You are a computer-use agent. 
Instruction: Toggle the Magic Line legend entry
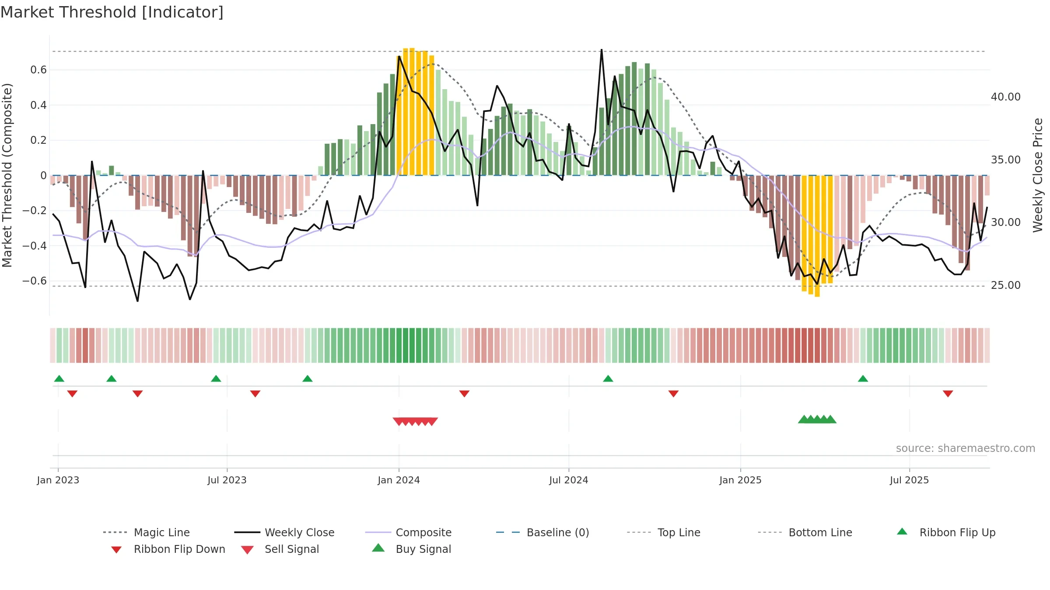pyautogui.click(x=147, y=532)
